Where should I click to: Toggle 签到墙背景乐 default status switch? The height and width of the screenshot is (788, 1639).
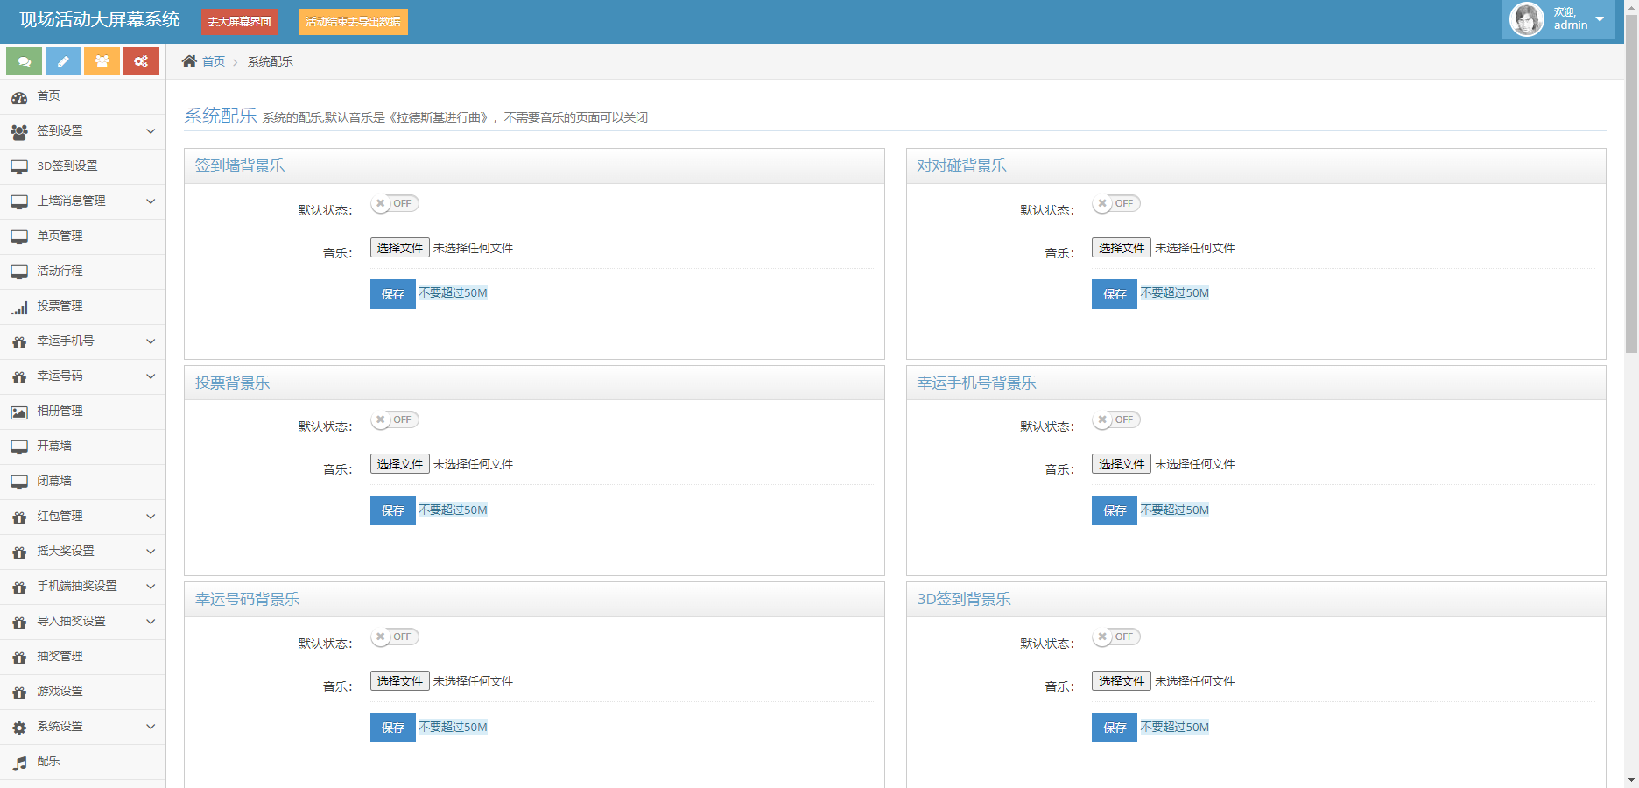tap(395, 204)
